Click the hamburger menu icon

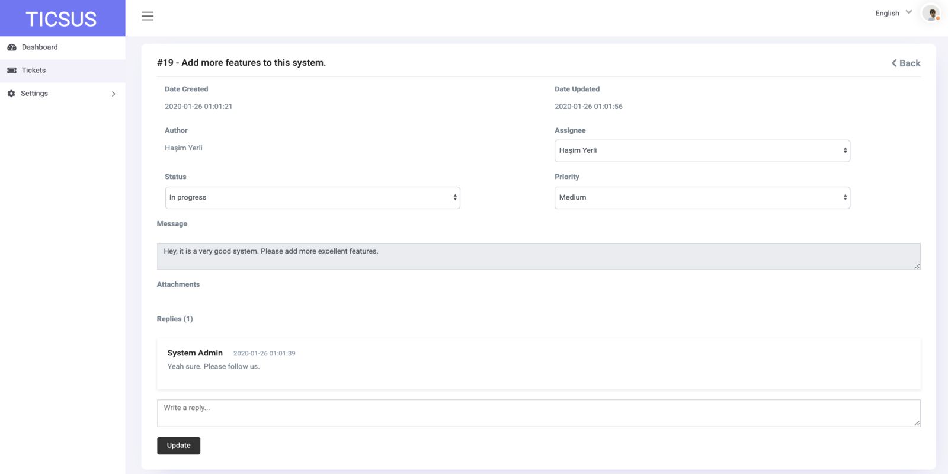point(148,16)
